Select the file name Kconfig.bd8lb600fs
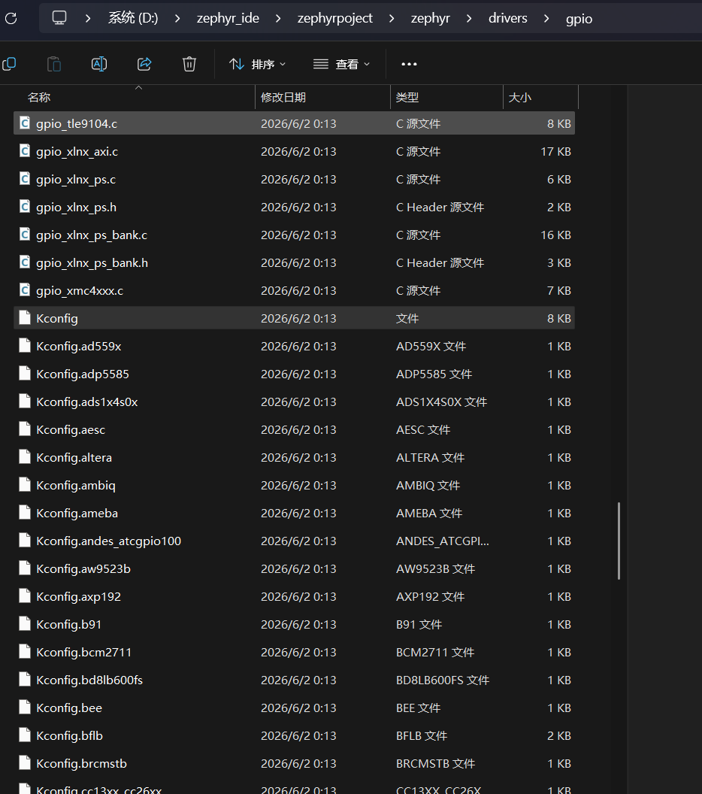702x794 pixels. [x=89, y=680]
